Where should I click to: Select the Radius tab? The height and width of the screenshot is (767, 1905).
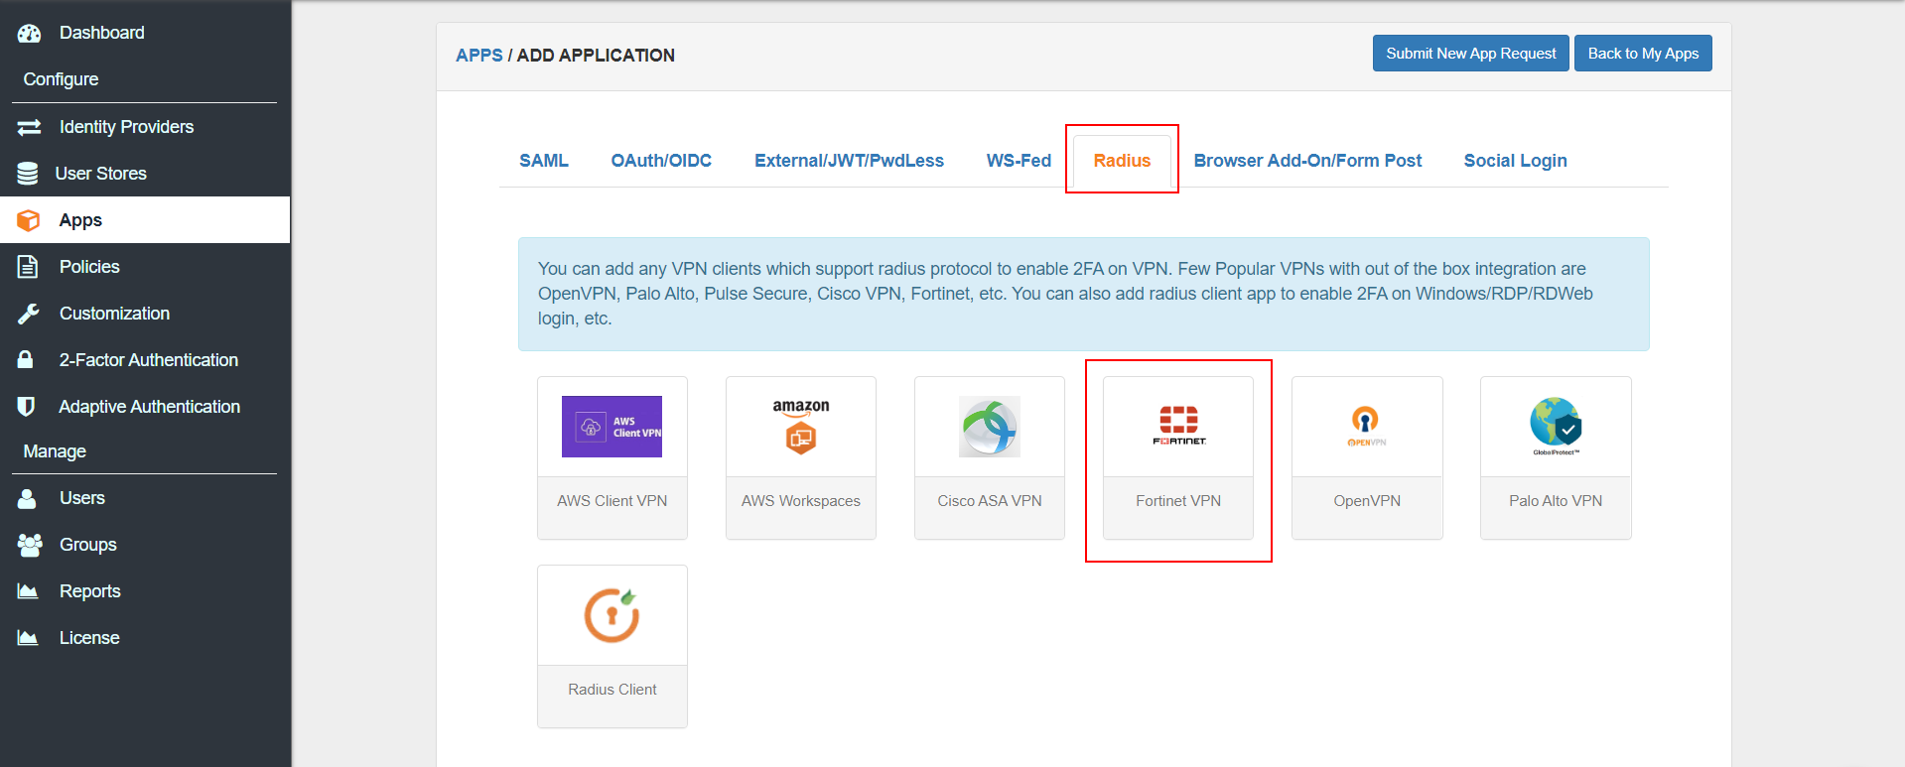(1122, 161)
